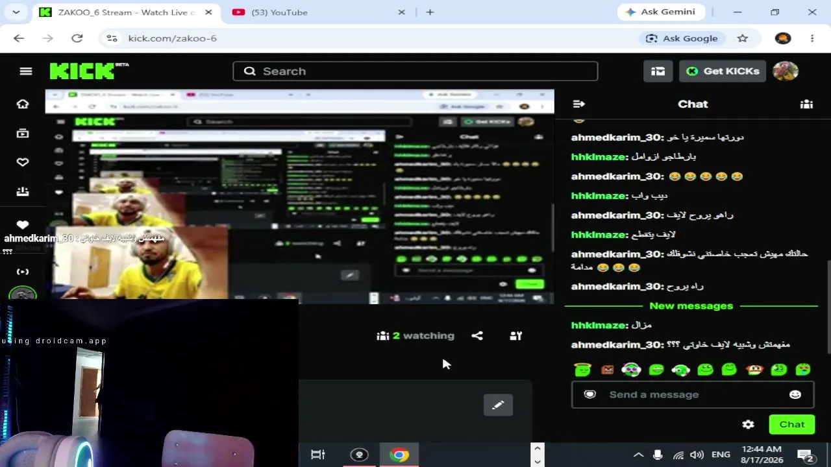Insert the mushroom-hat emote
831x467 pixels.
tap(754, 370)
